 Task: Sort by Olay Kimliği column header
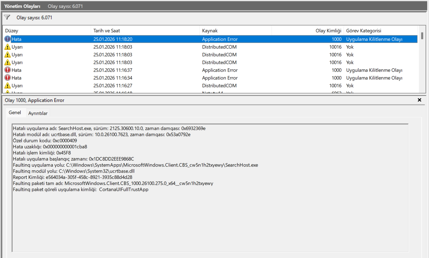tap(307, 31)
